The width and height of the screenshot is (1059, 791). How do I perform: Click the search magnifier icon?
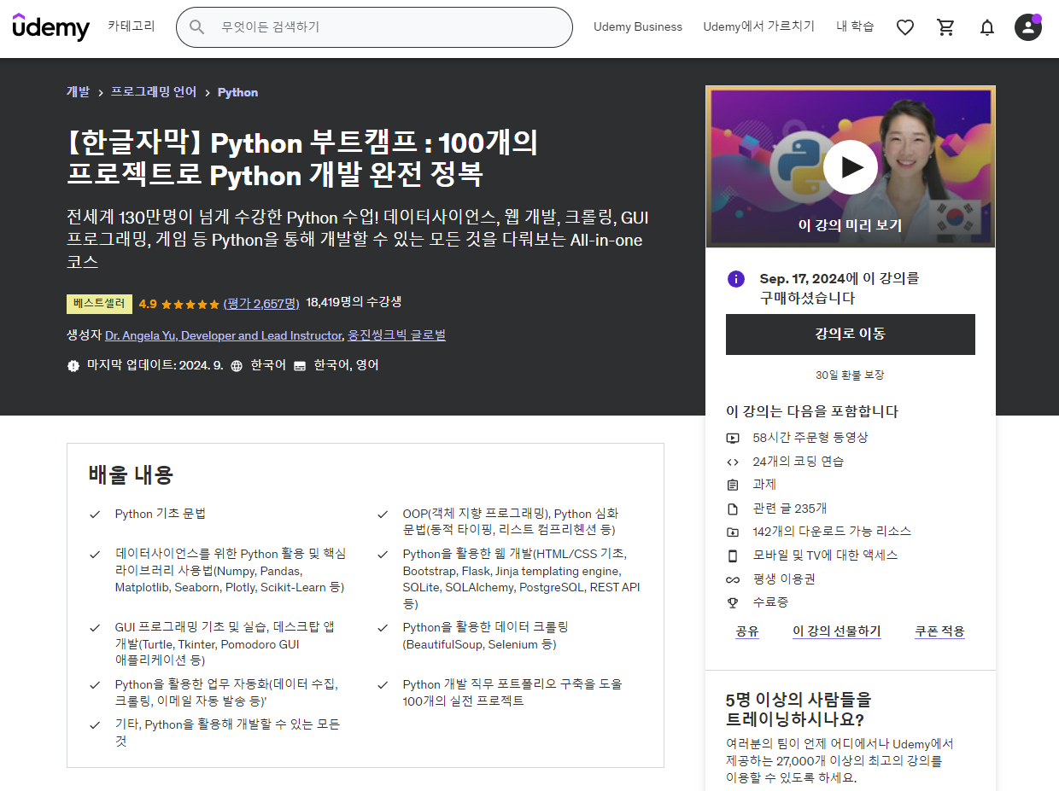click(x=197, y=27)
